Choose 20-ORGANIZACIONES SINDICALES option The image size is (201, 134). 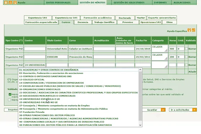[x=78, y=89]
